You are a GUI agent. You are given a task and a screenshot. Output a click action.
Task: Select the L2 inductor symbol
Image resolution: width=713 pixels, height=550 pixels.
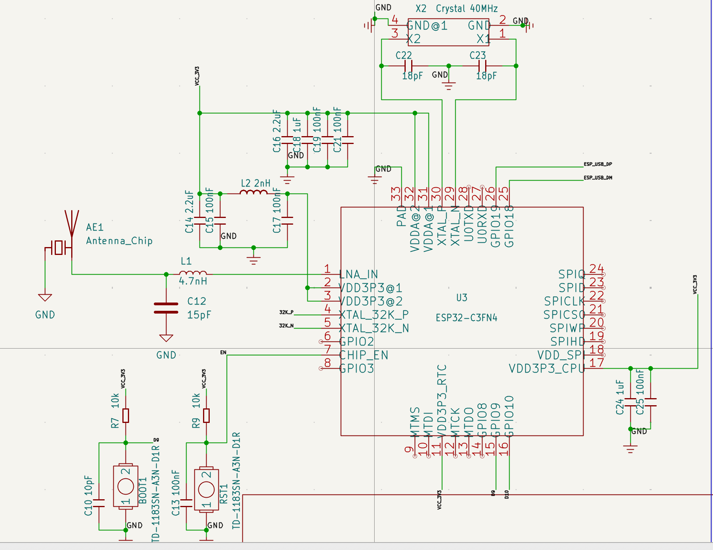click(x=254, y=193)
